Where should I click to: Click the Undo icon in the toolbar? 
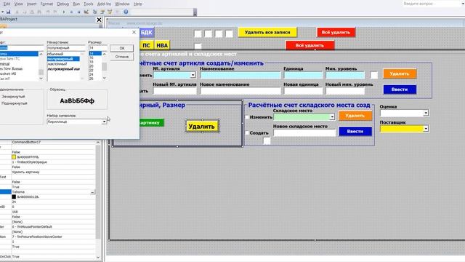coord(48,12)
